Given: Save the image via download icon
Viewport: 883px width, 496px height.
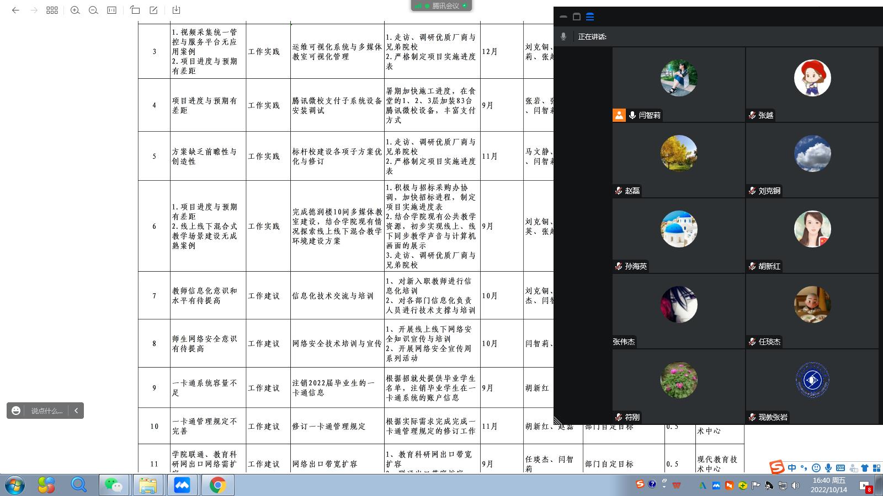Looking at the screenshot, I should click(176, 10).
